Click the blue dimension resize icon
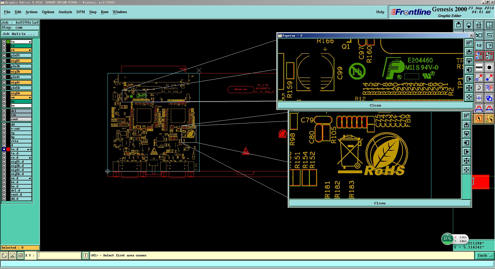 pos(479,98)
